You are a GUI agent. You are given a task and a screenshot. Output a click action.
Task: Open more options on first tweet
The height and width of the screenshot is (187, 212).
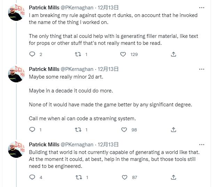202,8
